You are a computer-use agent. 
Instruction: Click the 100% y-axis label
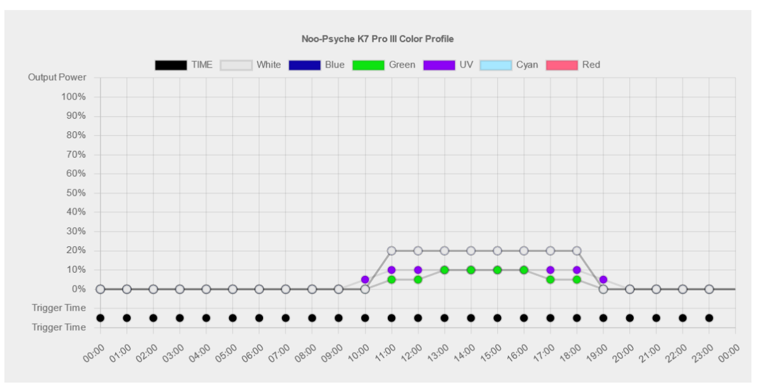[x=73, y=97]
